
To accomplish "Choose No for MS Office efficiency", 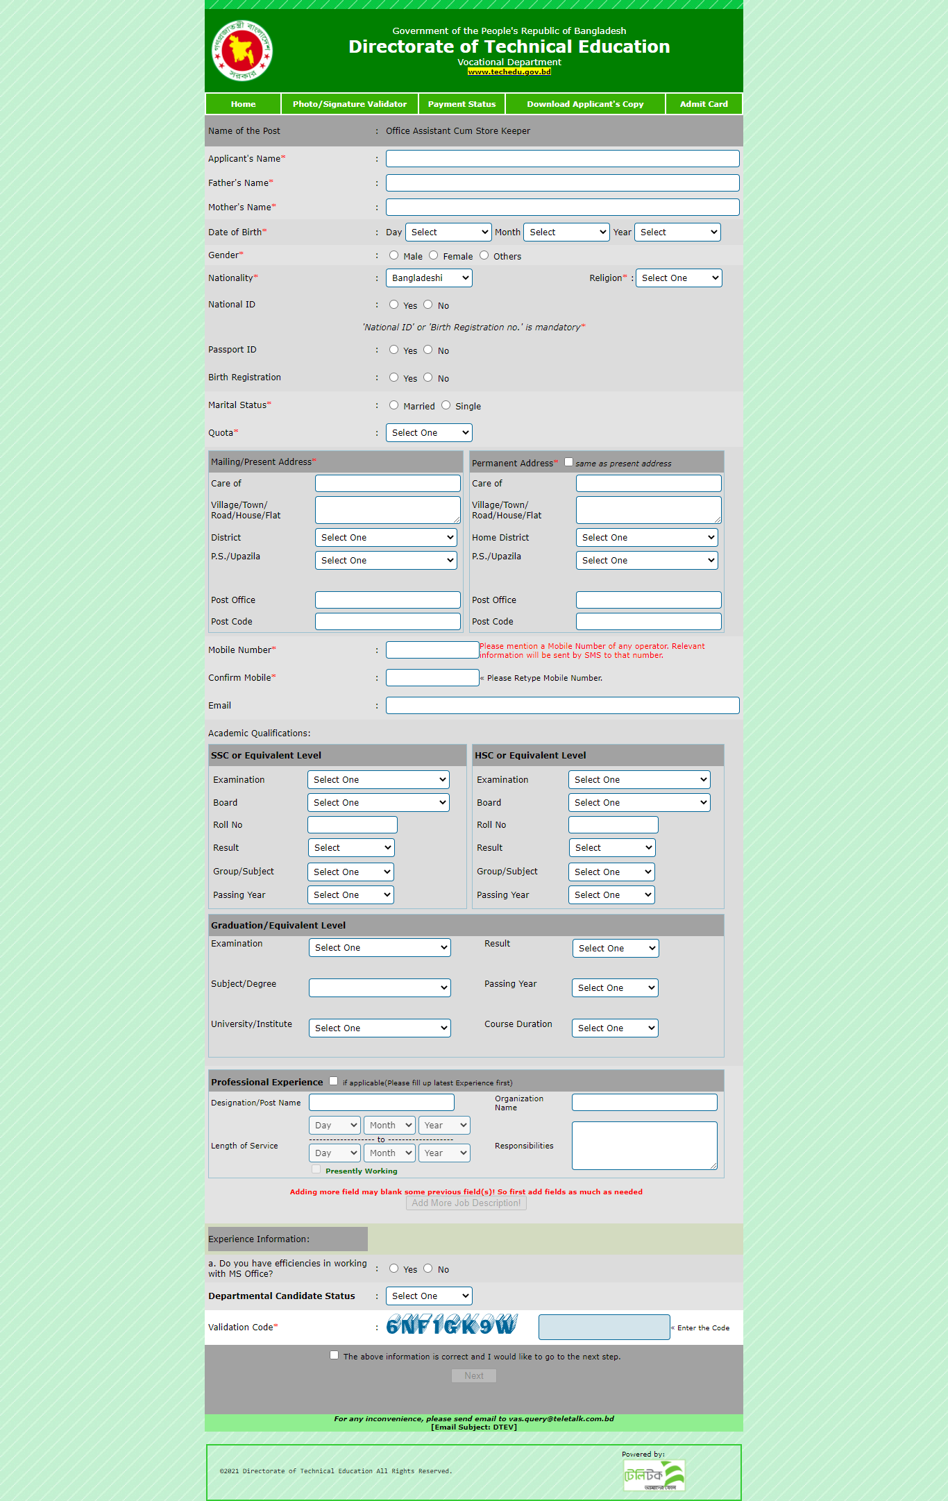I will [428, 1269].
